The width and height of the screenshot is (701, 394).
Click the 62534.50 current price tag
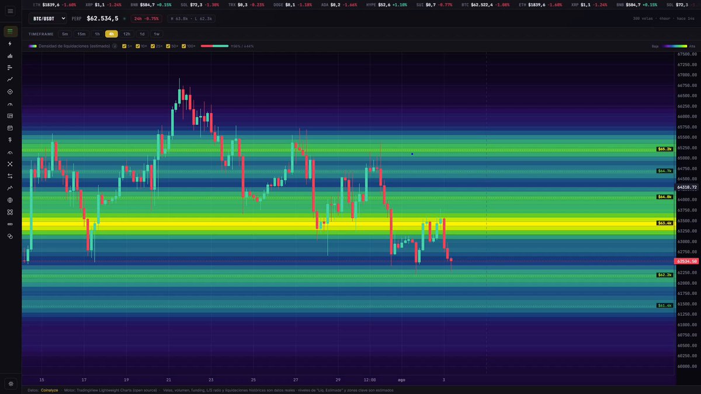(x=686, y=261)
